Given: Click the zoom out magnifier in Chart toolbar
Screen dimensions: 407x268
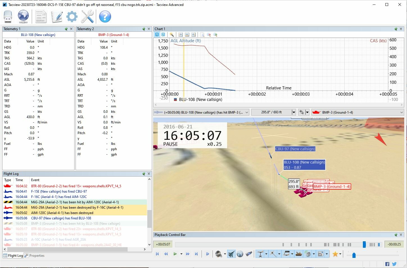Looking at the screenshot, I should click(x=209, y=35).
